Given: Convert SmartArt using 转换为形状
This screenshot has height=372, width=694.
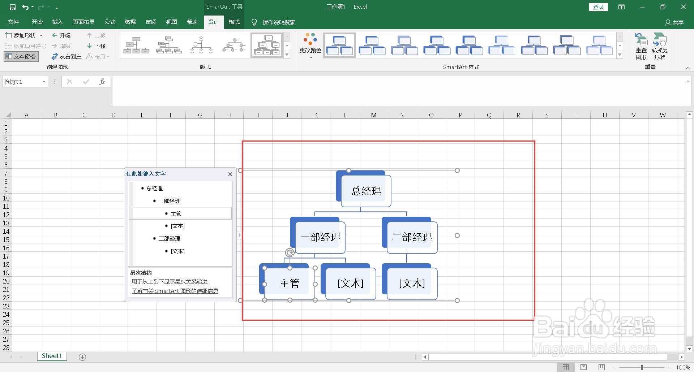Looking at the screenshot, I should [x=660, y=46].
